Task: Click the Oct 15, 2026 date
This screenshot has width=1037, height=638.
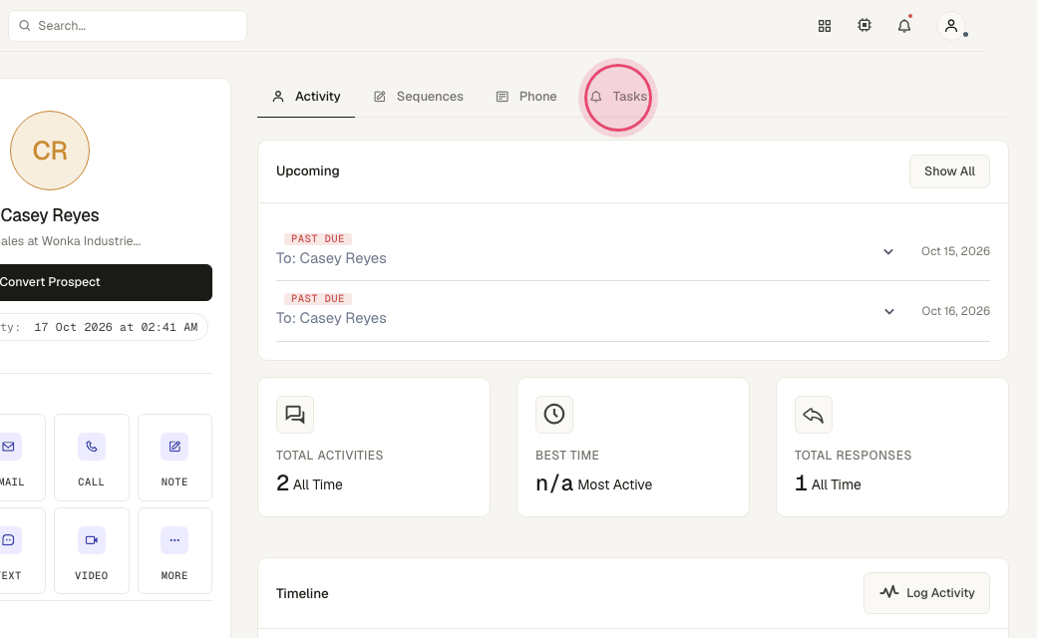Action: coord(955,251)
